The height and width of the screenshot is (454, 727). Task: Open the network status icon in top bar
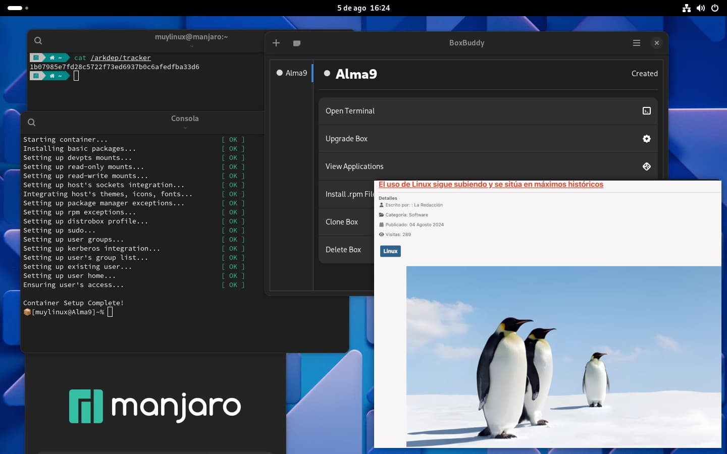coord(686,8)
